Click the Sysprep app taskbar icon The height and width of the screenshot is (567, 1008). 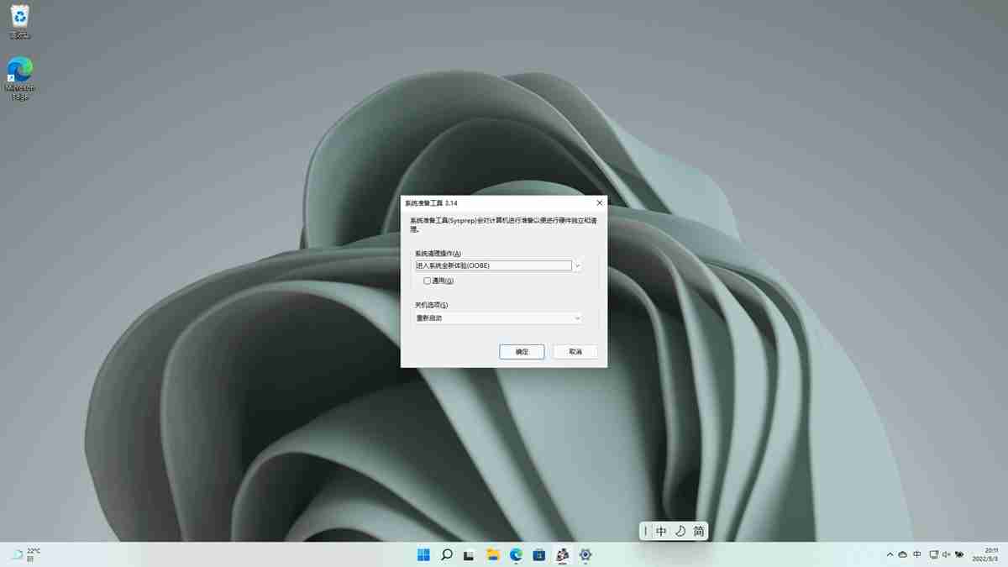pyautogui.click(x=563, y=554)
